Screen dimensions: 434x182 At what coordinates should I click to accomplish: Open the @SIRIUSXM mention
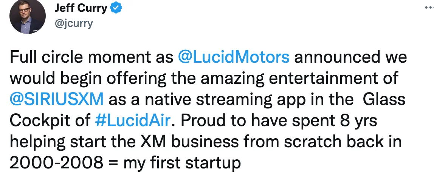coord(57,99)
